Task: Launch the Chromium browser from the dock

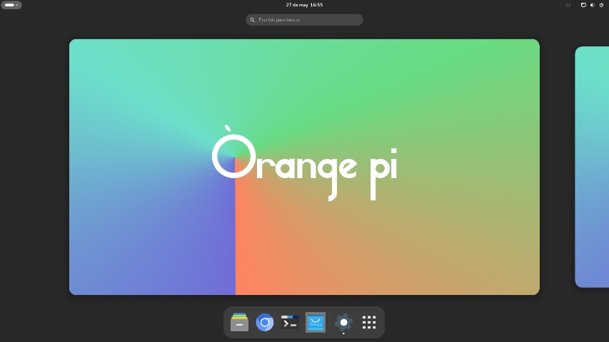Action: 264,322
